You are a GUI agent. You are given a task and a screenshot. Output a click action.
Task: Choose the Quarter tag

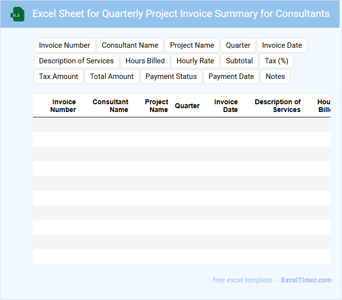(238, 45)
